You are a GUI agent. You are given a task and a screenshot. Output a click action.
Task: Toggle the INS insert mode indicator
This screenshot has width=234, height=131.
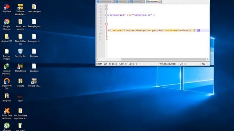tap(203, 64)
